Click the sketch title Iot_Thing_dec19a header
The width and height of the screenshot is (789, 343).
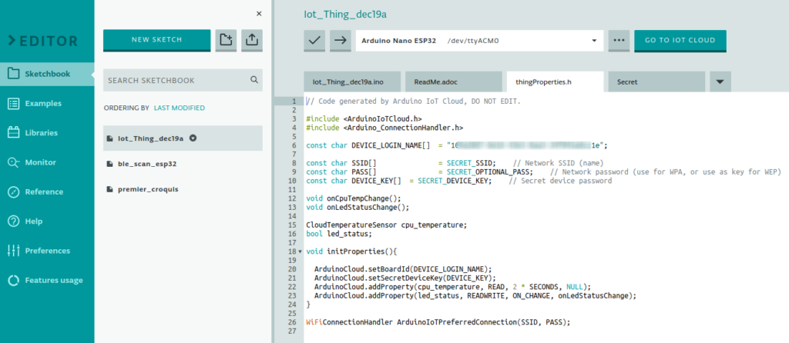(x=345, y=14)
